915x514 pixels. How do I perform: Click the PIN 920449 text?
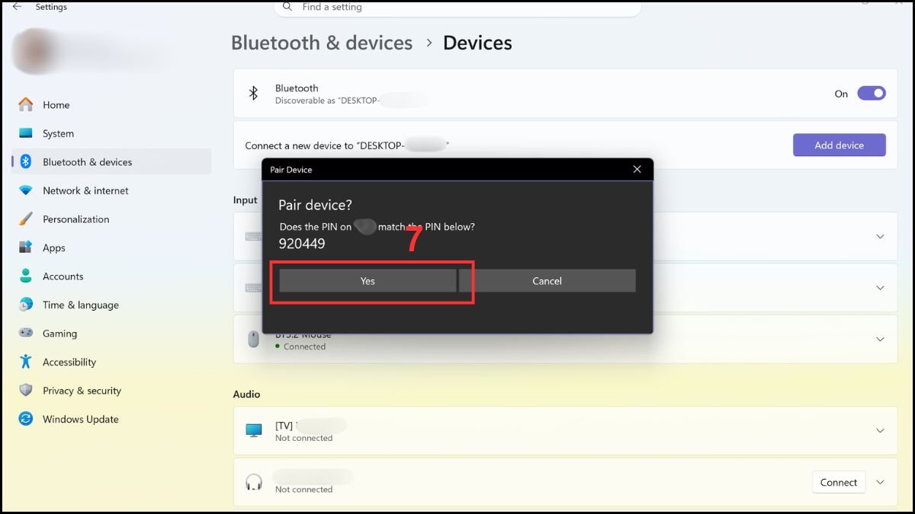click(x=302, y=244)
